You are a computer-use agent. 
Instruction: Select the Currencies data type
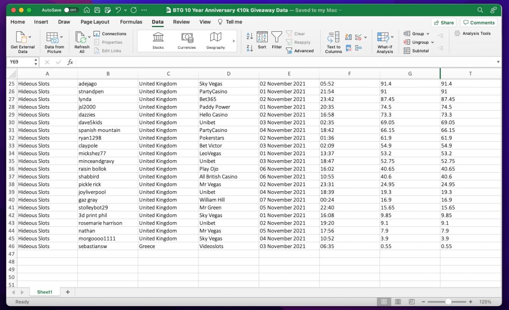[187, 41]
